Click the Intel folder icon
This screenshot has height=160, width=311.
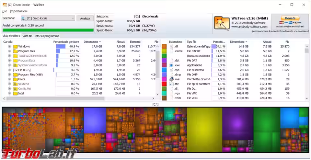[16, 93]
